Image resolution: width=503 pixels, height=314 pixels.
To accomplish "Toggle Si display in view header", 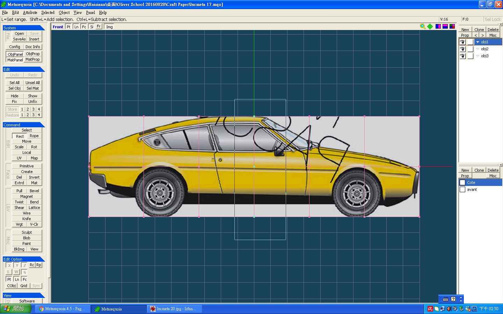I will [x=92, y=27].
